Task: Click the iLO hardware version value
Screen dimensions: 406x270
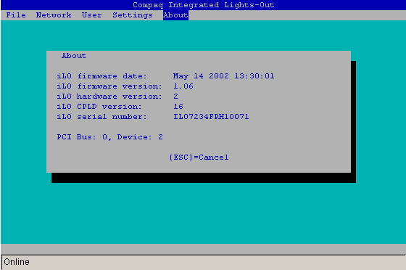Action: click(175, 96)
